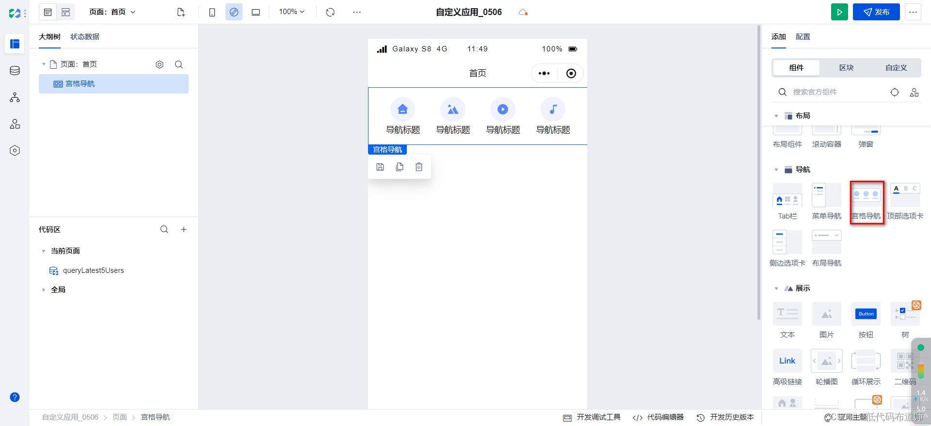
Task: Open the data source sidebar icon
Action: (15, 71)
